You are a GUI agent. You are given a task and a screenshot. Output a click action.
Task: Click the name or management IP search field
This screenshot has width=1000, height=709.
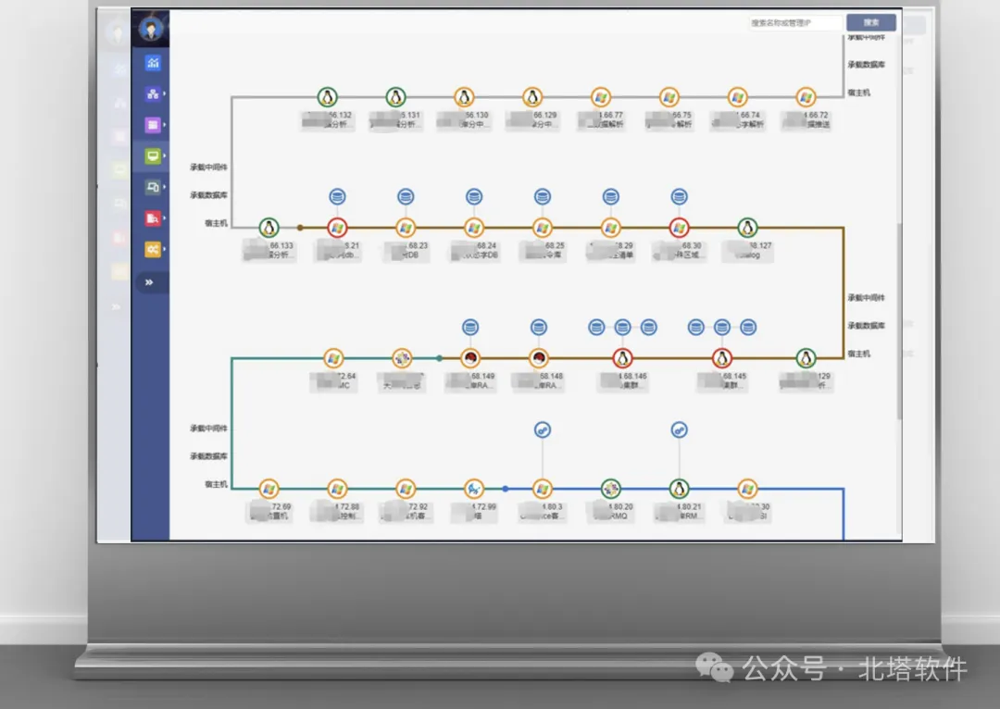795,23
